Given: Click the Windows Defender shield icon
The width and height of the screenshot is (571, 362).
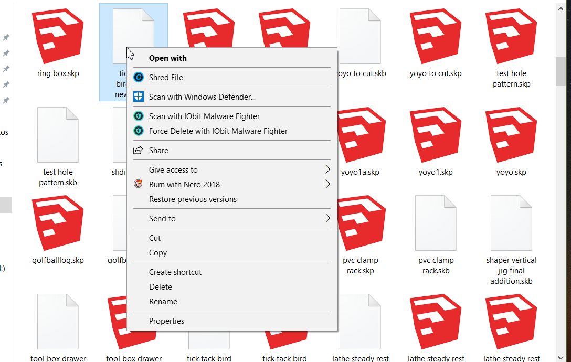Looking at the screenshot, I should click(139, 97).
